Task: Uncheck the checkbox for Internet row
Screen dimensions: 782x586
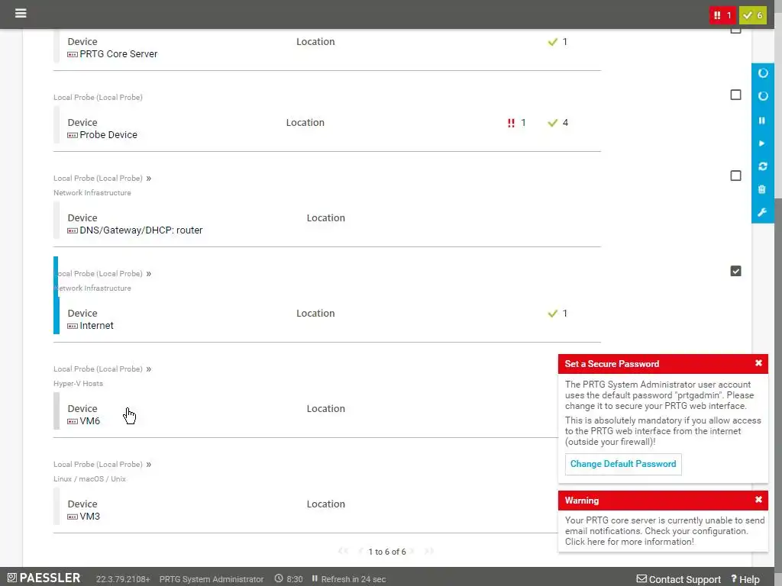Action: click(x=735, y=271)
